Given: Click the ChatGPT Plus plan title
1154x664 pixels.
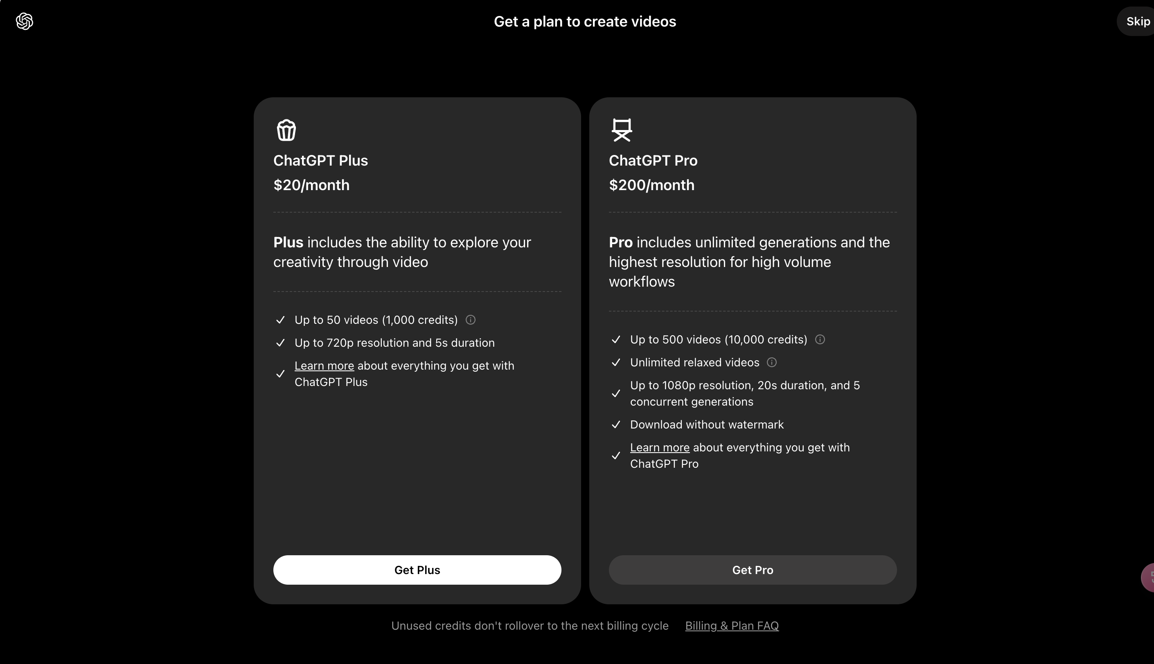Looking at the screenshot, I should click(x=320, y=161).
